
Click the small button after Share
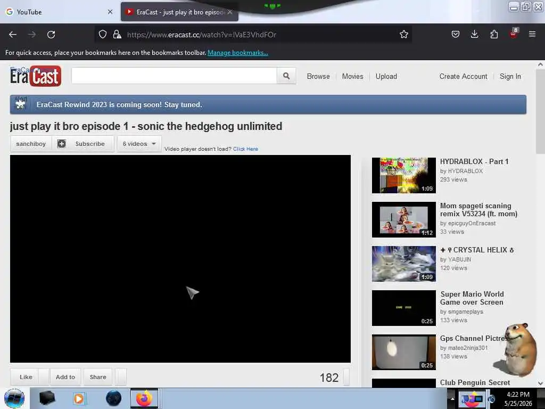point(121,377)
